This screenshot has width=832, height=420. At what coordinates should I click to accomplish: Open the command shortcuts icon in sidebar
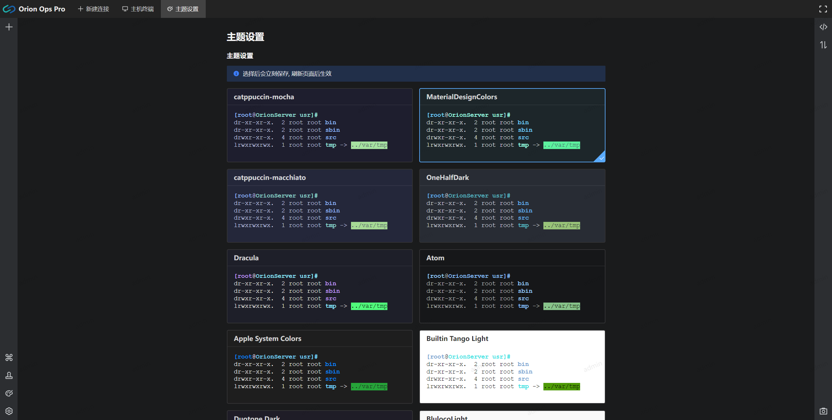[x=9, y=358]
